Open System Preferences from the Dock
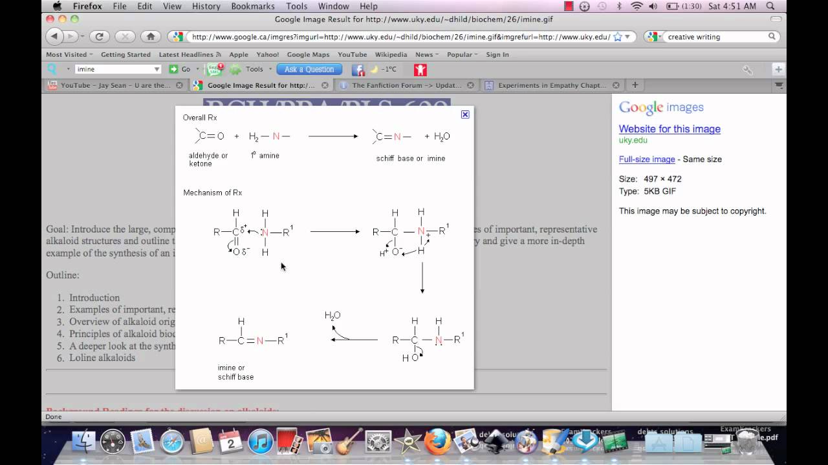Image resolution: width=828 pixels, height=465 pixels. pos(378,442)
